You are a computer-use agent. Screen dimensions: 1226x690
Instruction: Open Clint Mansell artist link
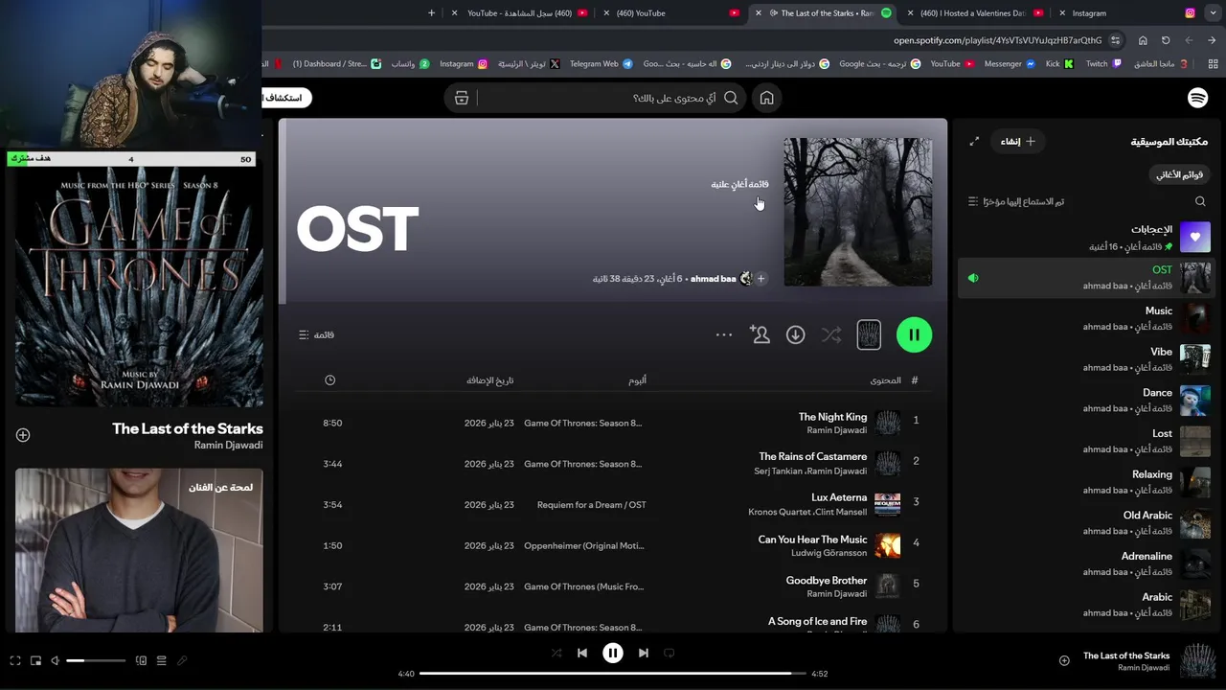842,512
